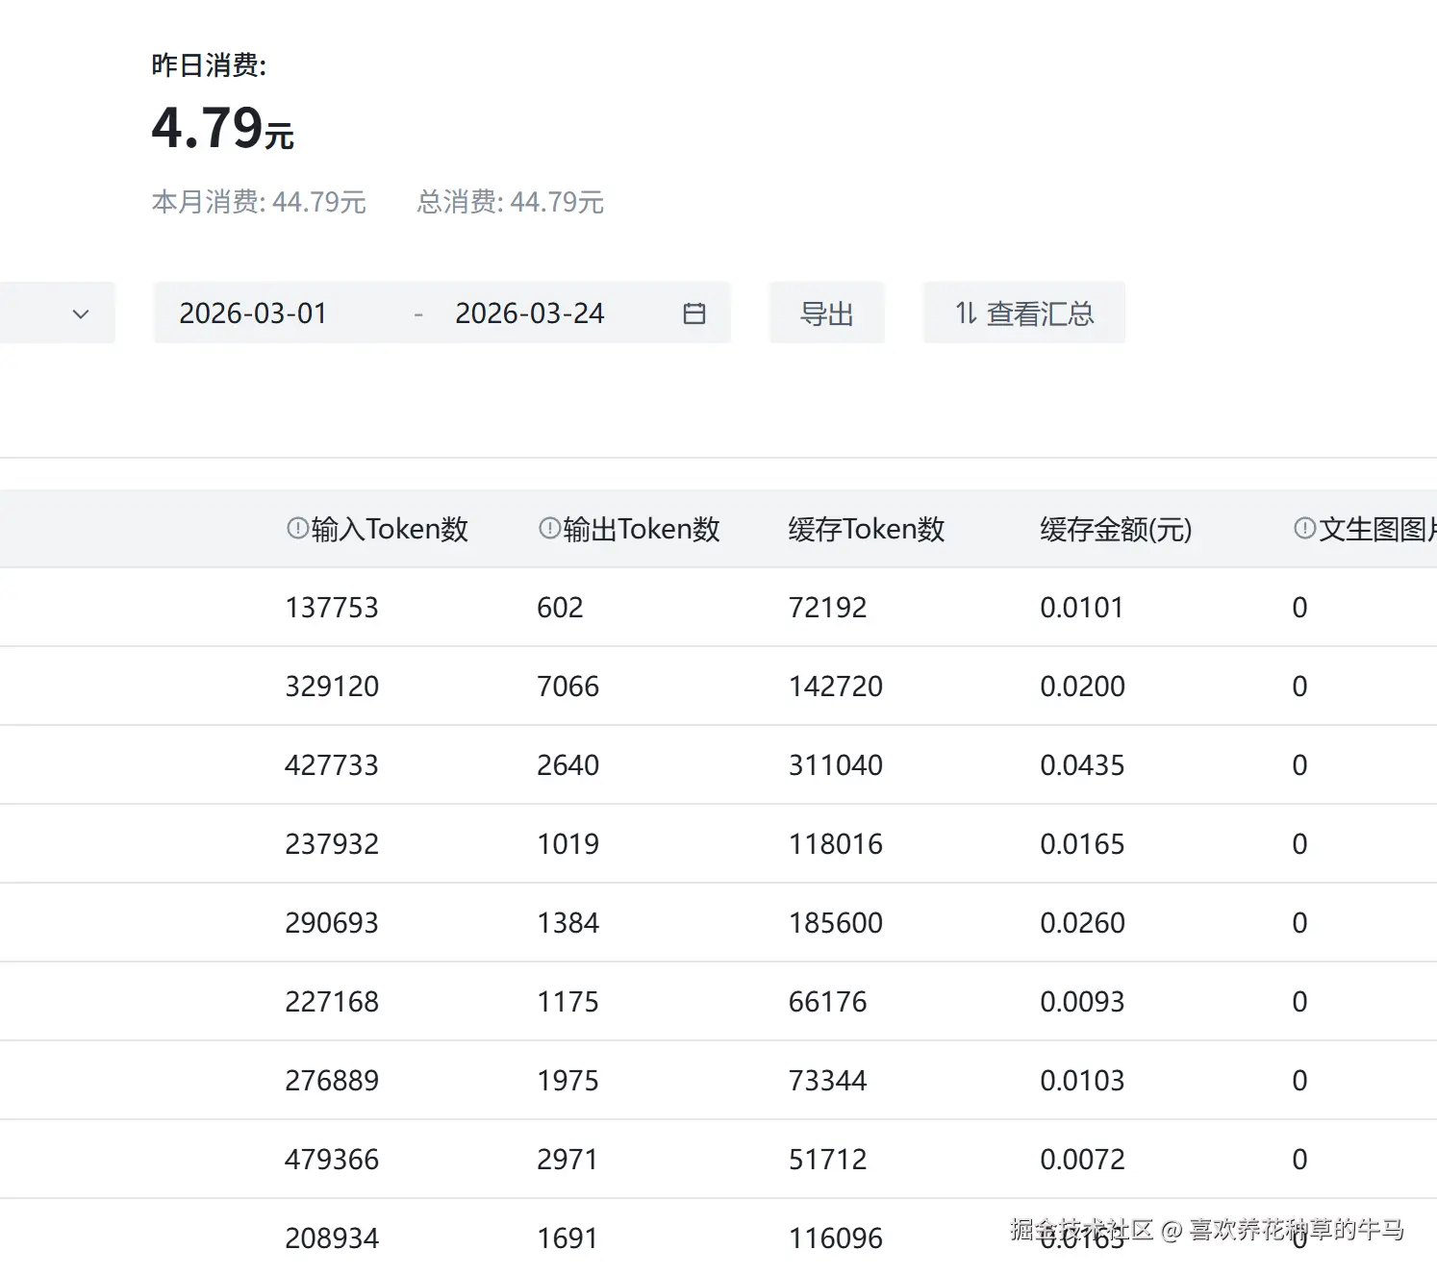This screenshot has width=1437, height=1275.
Task: Select the 缓存金额(元) column header
Action: [1116, 528]
